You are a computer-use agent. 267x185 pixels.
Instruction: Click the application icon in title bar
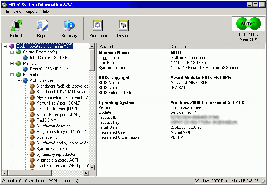tap(5, 5)
